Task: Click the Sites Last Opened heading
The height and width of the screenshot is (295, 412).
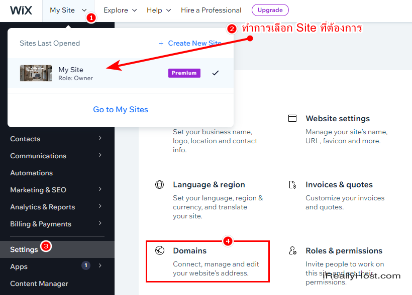Action: (x=50, y=43)
